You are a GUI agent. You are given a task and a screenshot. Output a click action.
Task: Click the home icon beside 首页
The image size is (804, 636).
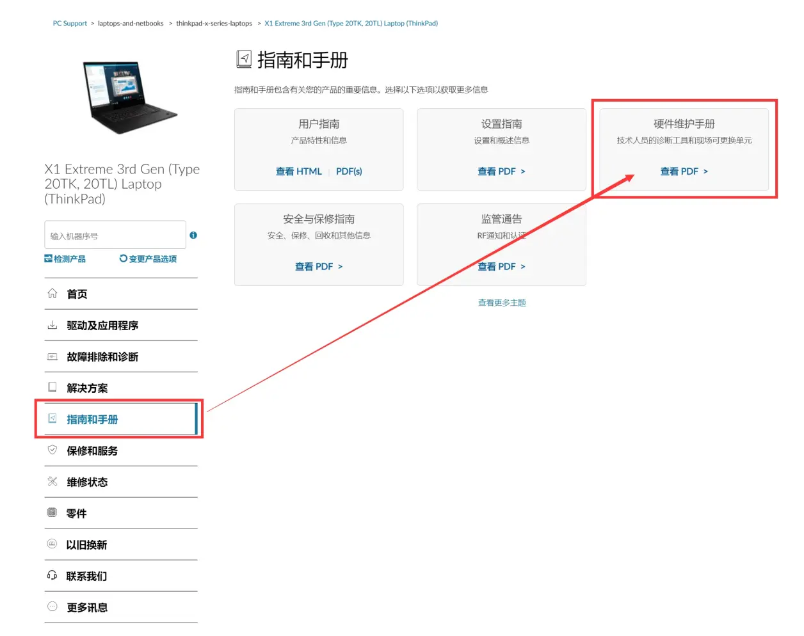tap(52, 293)
